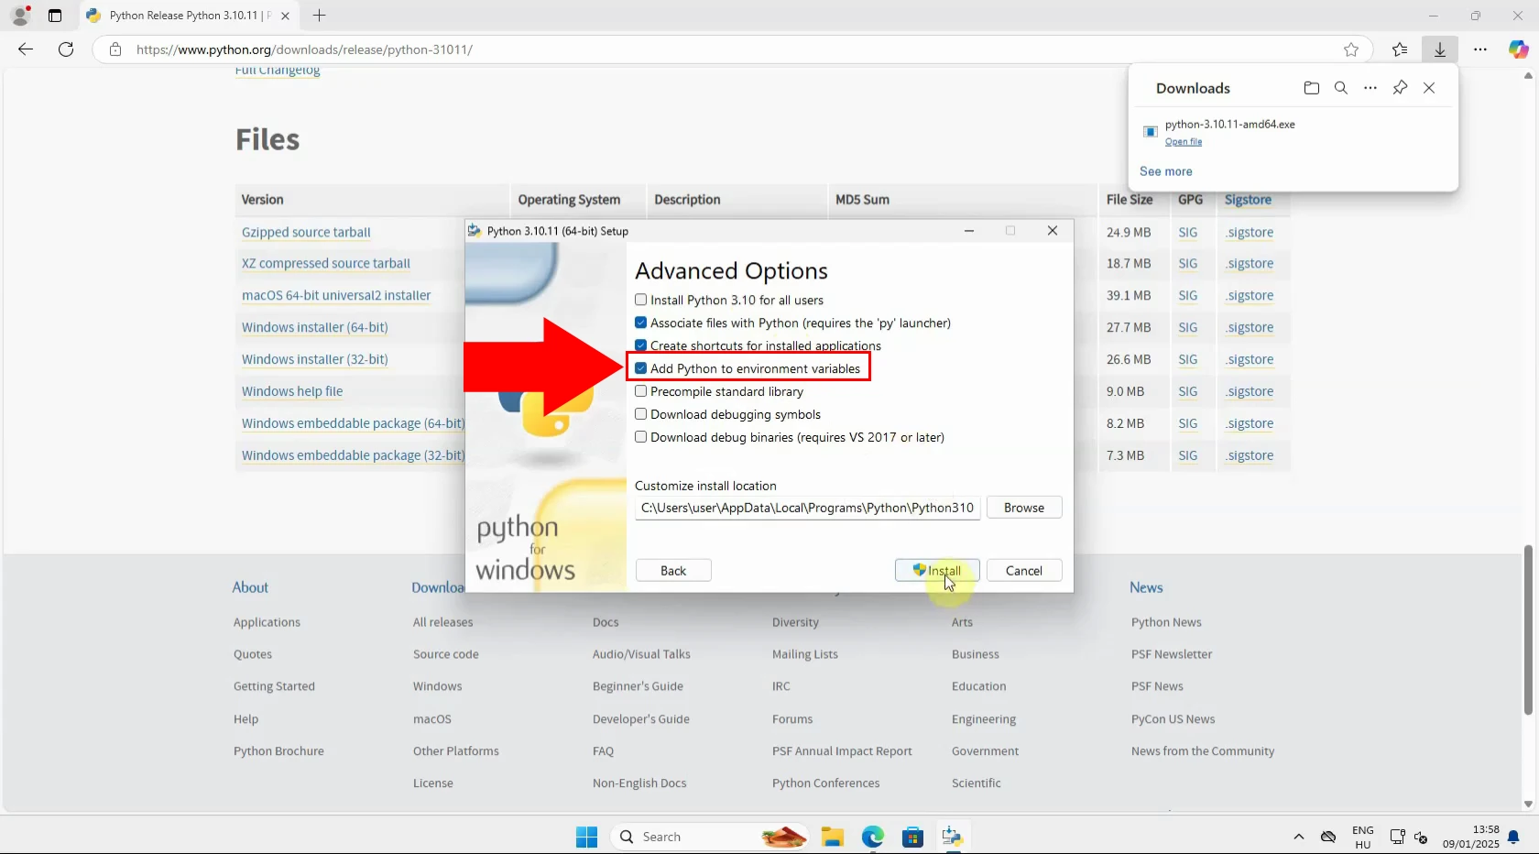Open the Gzipped source tarball link
Viewport: 1539px width, 854px height.
pos(306,233)
